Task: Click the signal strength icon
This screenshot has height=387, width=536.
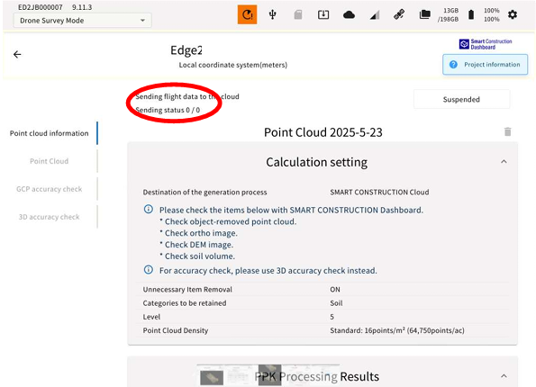Action: 375,15
